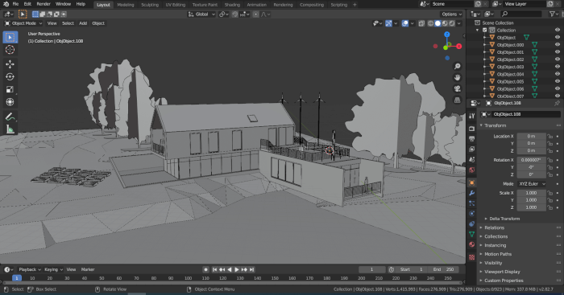This screenshot has width=564, height=295.
Task: Open the Scene properties tab
Action: 472,159
